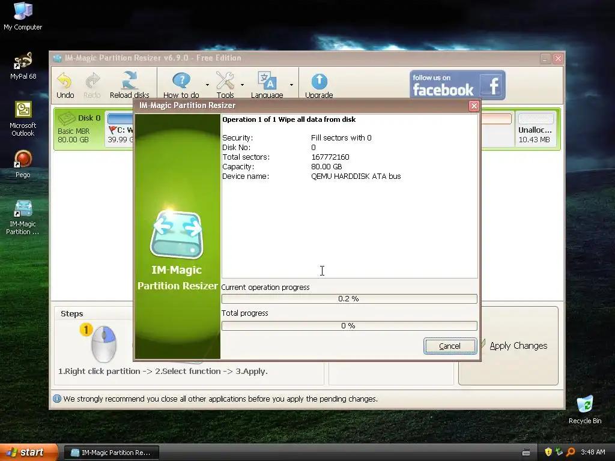The width and height of the screenshot is (615, 461).
Task: Click the safely remove hardware tray icon
Action: click(x=559, y=452)
